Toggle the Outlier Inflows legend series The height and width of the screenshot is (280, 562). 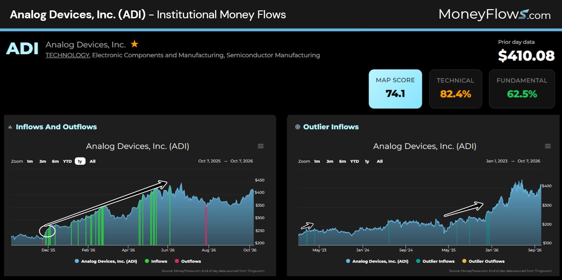point(435,261)
